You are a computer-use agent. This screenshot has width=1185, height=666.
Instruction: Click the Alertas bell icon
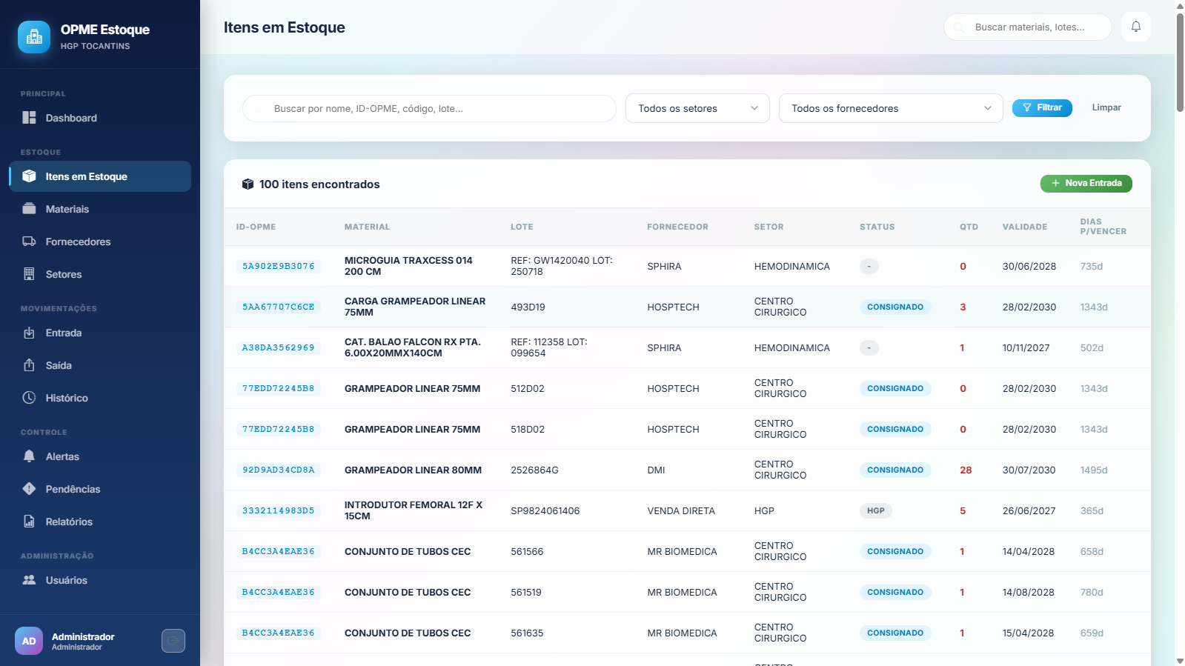tap(29, 456)
